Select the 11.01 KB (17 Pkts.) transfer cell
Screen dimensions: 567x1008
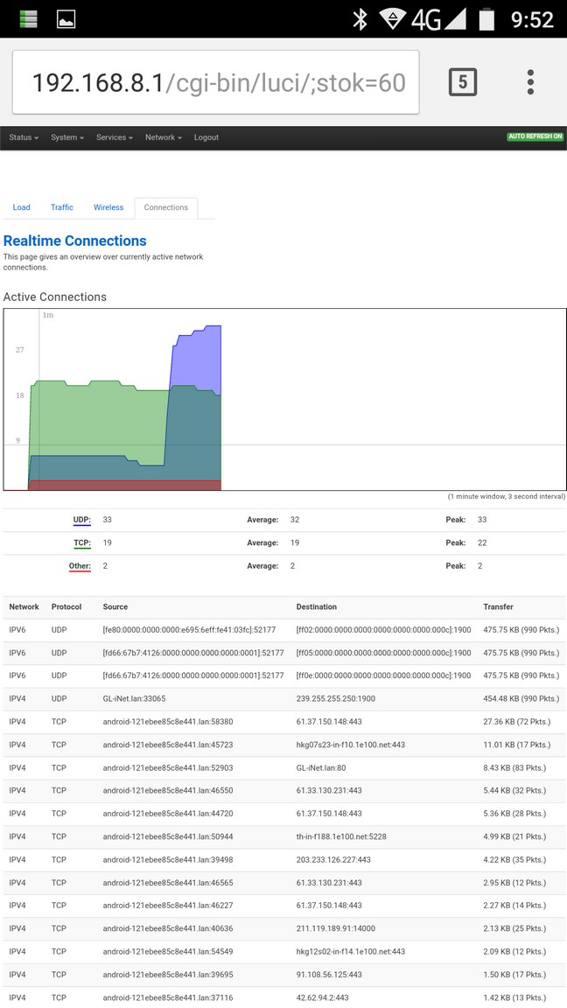pos(517,745)
